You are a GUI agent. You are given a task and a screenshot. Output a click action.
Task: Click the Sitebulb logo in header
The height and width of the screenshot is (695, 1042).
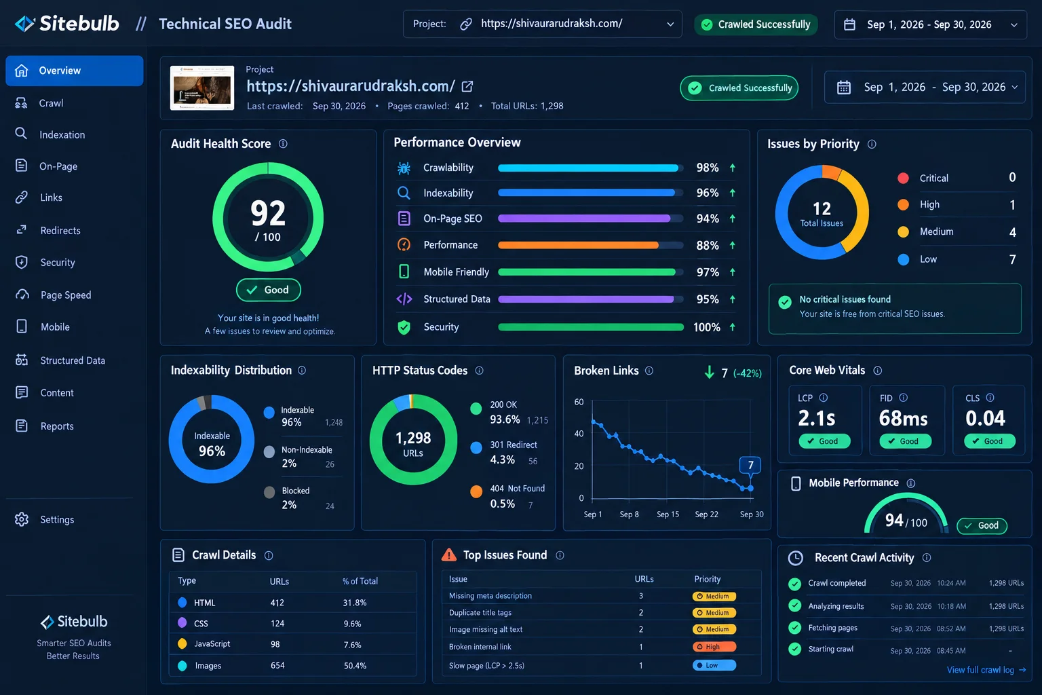pos(66,24)
